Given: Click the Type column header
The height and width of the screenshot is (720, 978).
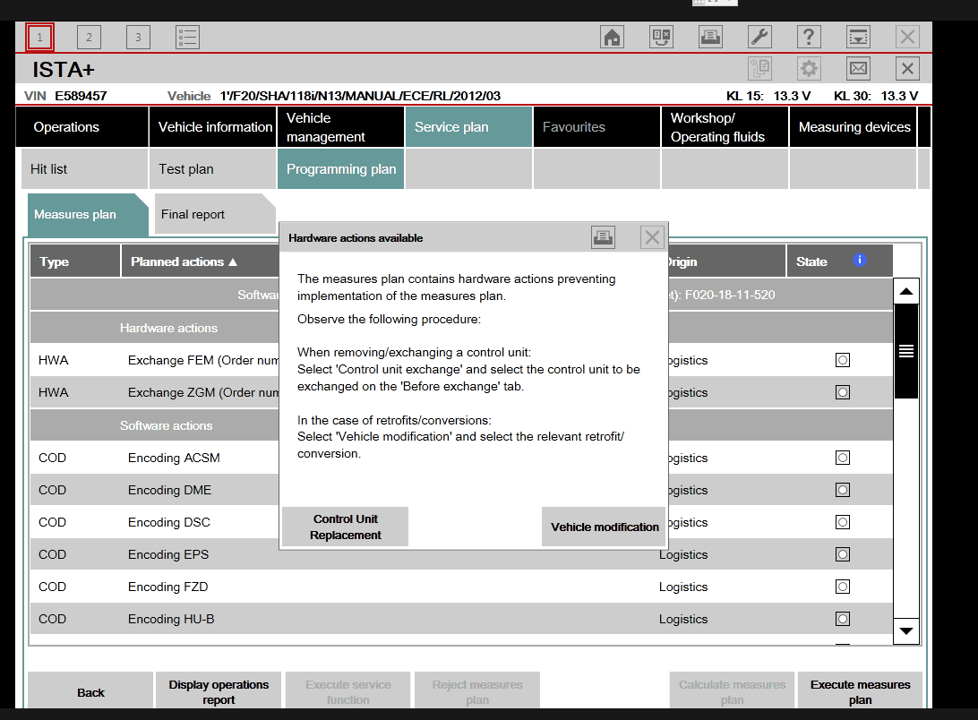Looking at the screenshot, I should point(75,261).
